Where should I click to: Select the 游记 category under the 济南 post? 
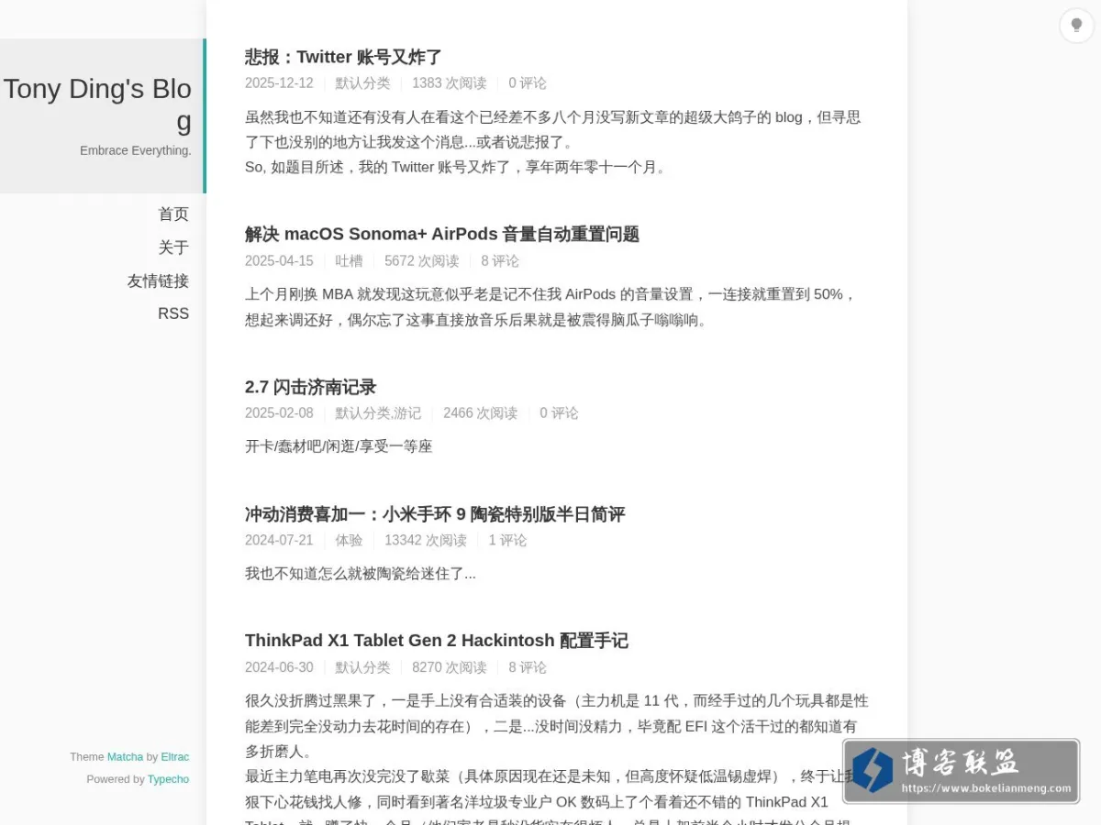407,413
